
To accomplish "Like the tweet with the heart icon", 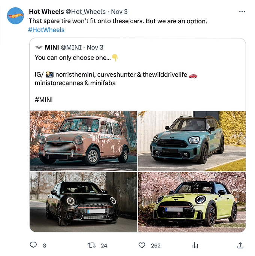I will pyautogui.click(x=142, y=245).
